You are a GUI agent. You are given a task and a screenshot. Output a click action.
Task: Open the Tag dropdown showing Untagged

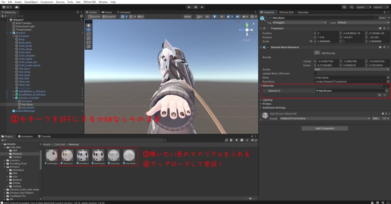click(x=299, y=22)
